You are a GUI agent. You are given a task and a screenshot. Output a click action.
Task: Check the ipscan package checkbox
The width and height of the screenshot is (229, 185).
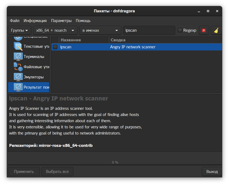pos(55,47)
